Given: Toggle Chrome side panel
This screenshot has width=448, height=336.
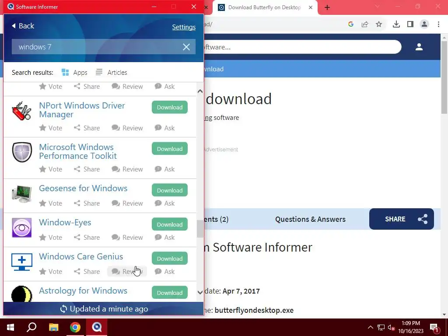Looking at the screenshot, I should click(410, 24).
